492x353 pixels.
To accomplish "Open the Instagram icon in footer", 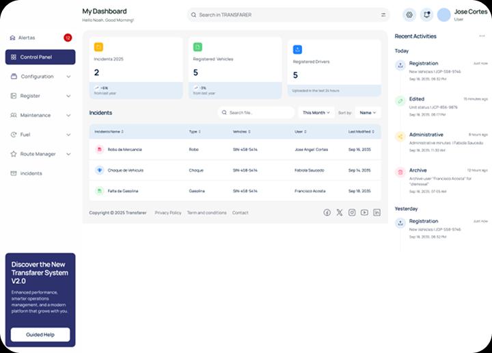I will (x=352, y=213).
